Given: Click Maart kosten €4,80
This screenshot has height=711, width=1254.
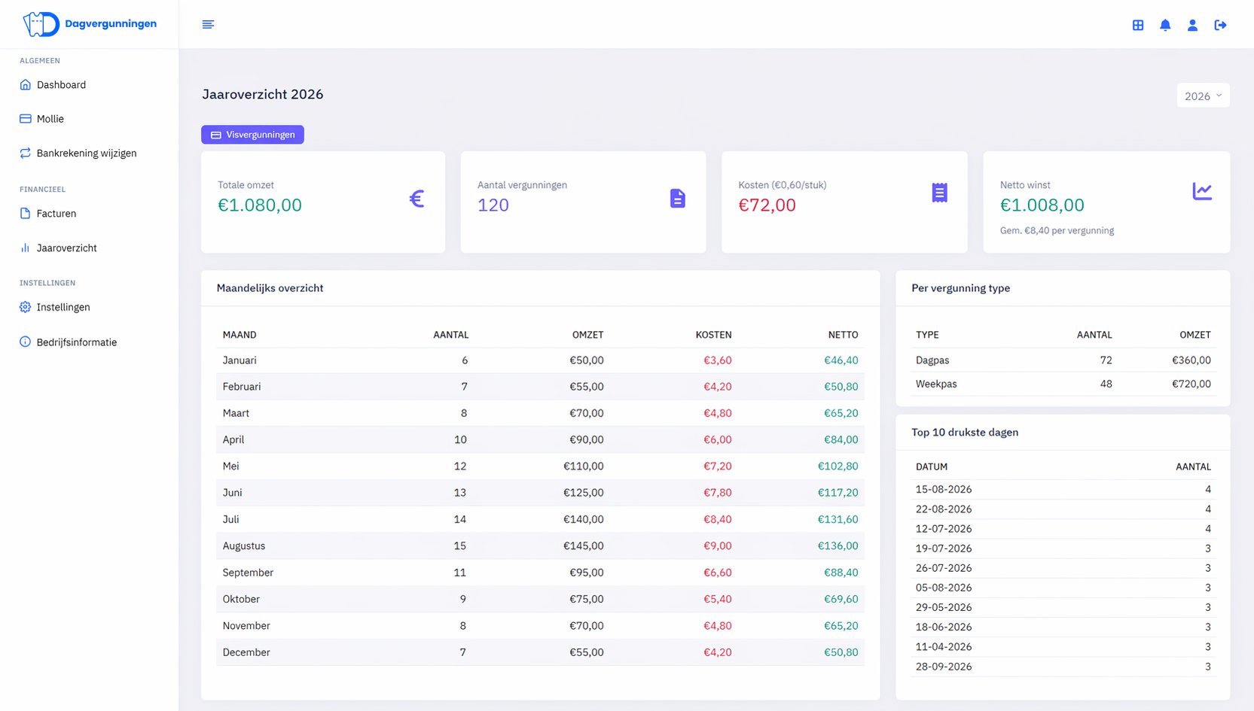Looking at the screenshot, I should click(718, 413).
